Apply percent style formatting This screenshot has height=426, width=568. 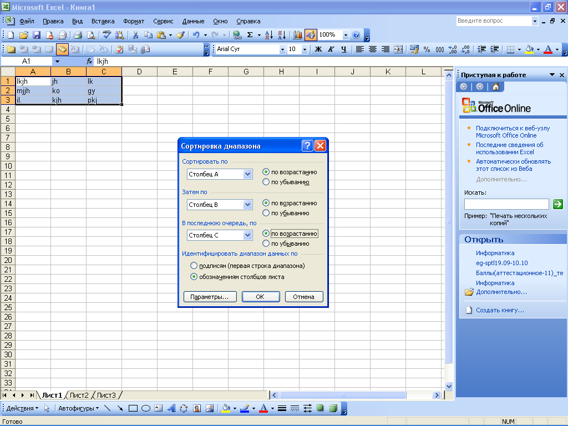pos(427,49)
